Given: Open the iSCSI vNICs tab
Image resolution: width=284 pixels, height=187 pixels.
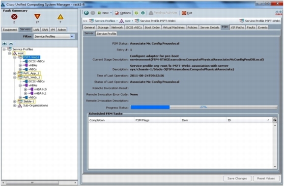Looking at the screenshot, I should tap(134, 27).
